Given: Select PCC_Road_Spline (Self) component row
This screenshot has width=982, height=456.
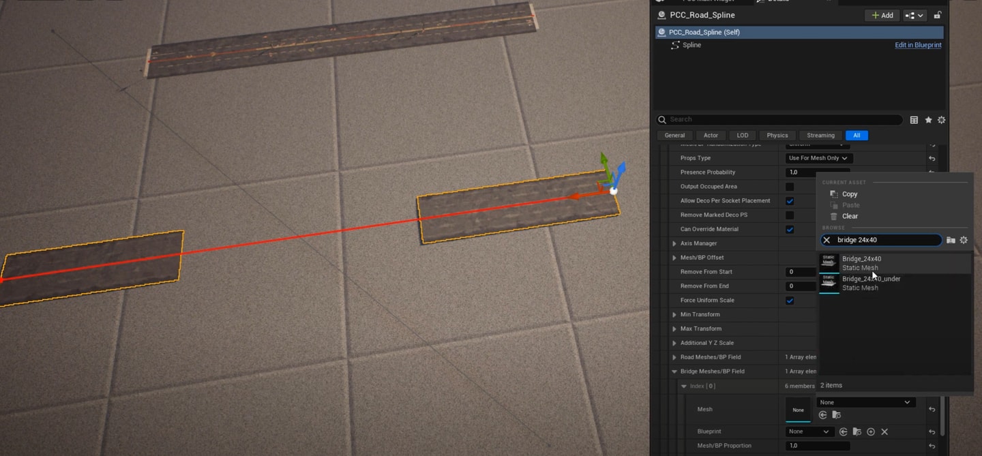Looking at the screenshot, I should tap(799, 32).
